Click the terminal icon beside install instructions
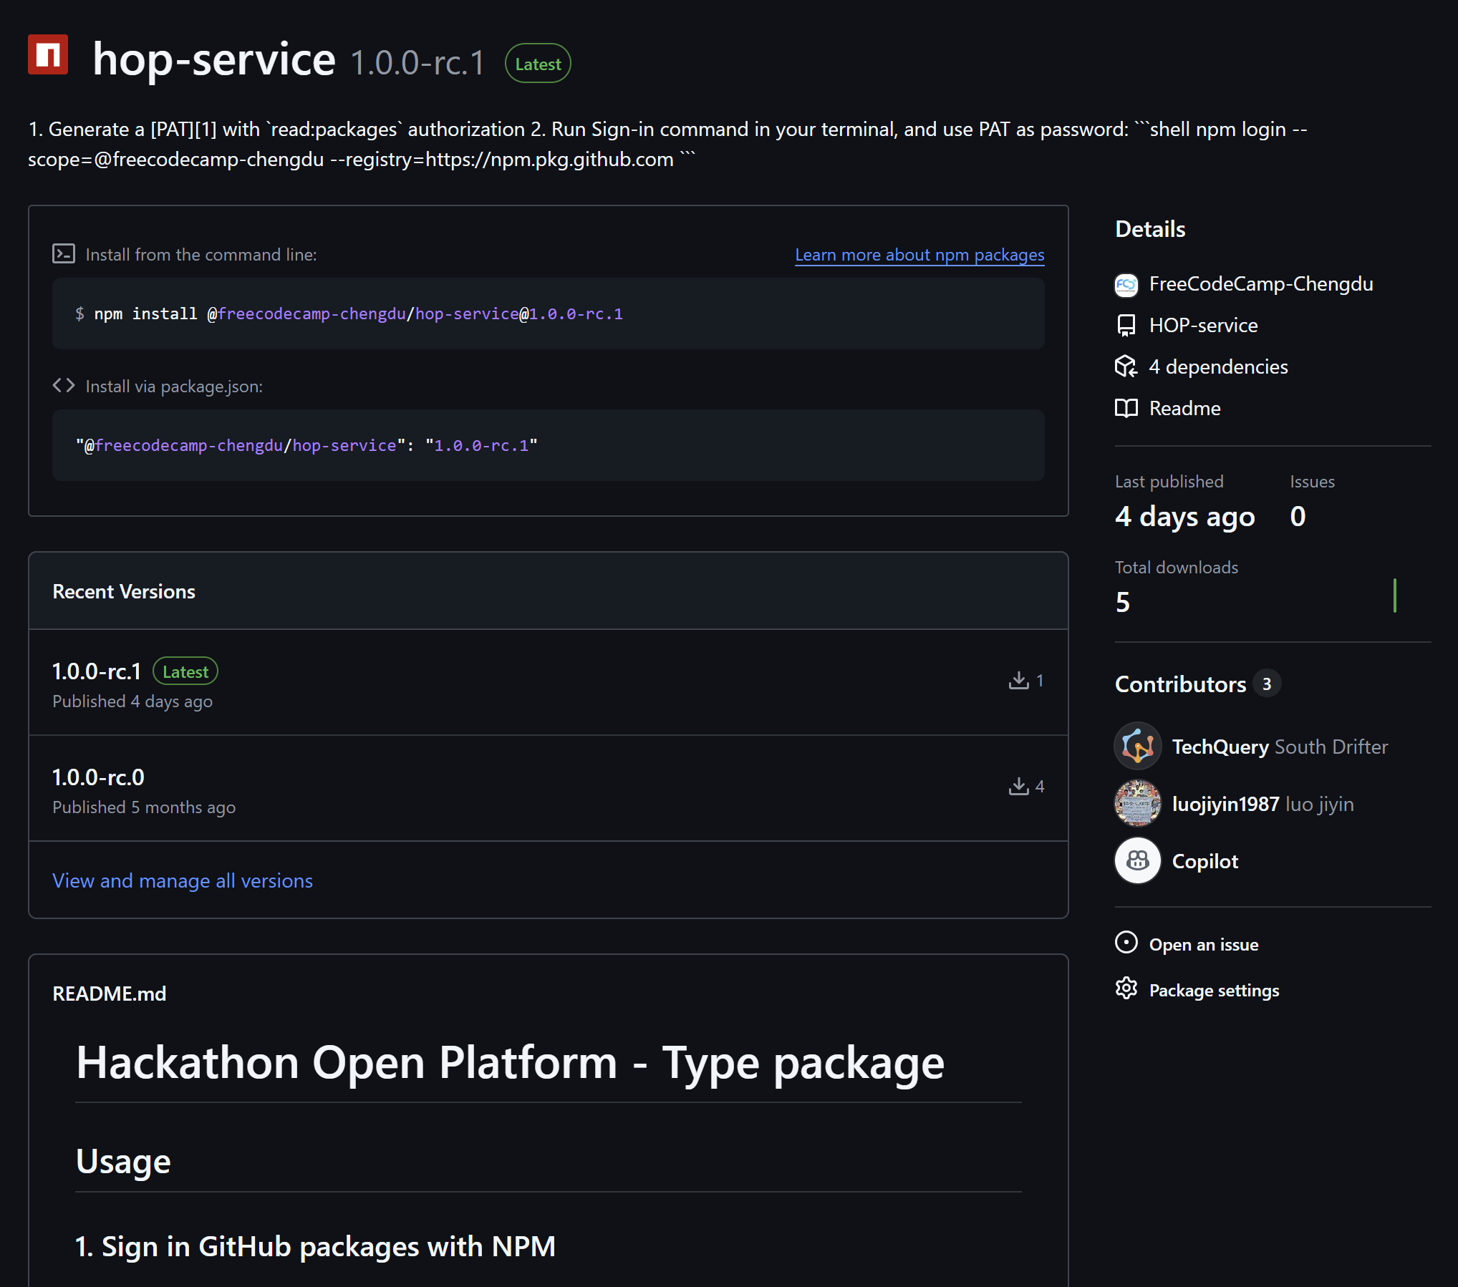 [64, 254]
